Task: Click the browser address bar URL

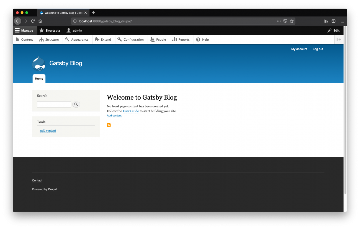Action: [x=105, y=21]
